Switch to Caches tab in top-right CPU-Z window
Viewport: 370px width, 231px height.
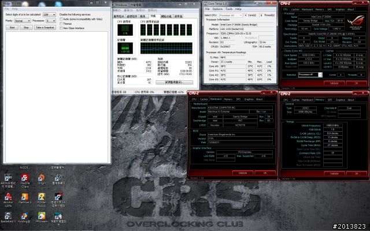(295, 9)
